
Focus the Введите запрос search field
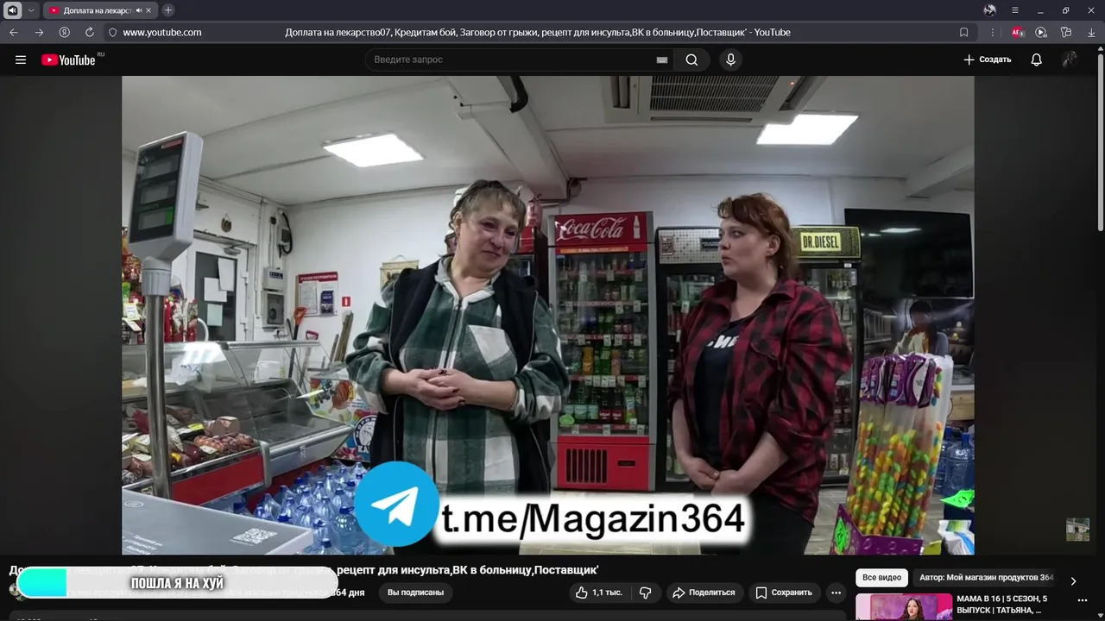514,60
